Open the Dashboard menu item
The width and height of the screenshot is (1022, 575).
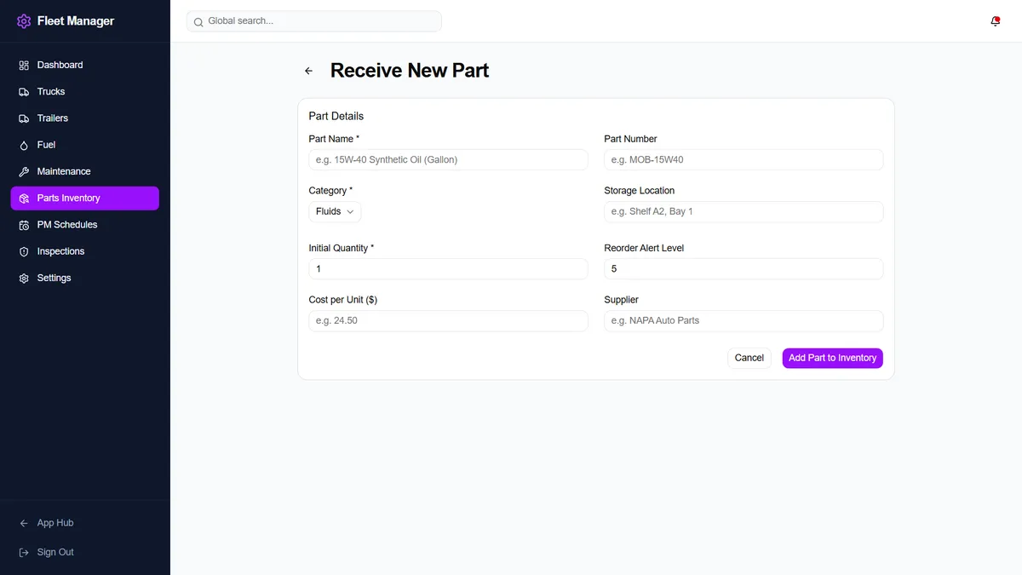point(84,65)
